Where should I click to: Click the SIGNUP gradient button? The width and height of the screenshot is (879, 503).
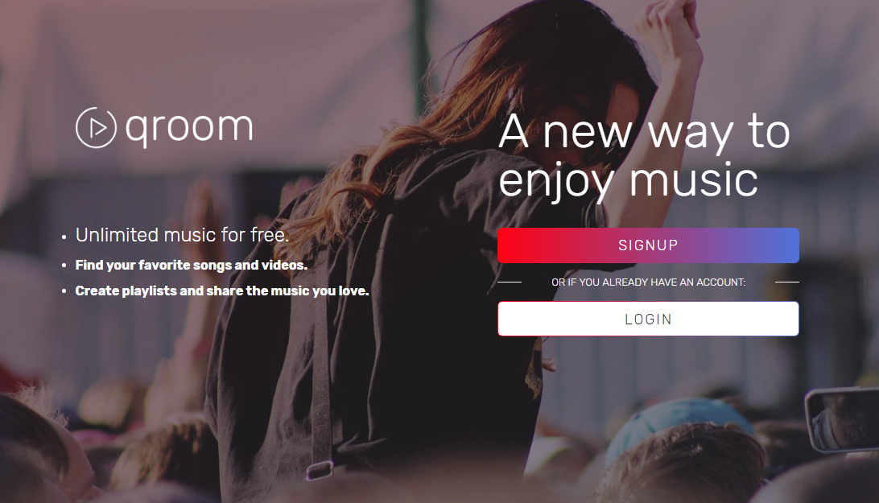tap(648, 245)
